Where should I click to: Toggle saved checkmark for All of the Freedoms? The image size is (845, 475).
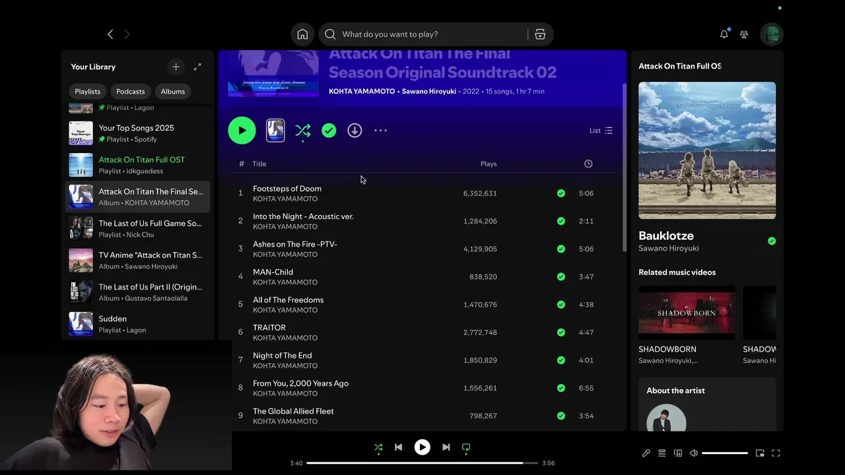click(x=560, y=305)
